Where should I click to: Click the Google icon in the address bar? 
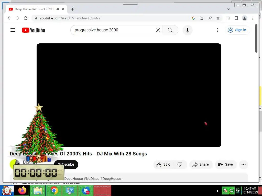[193, 18]
